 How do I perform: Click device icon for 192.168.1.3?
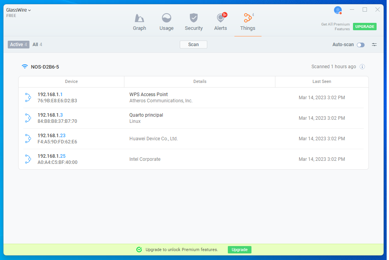pyautogui.click(x=28, y=118)
